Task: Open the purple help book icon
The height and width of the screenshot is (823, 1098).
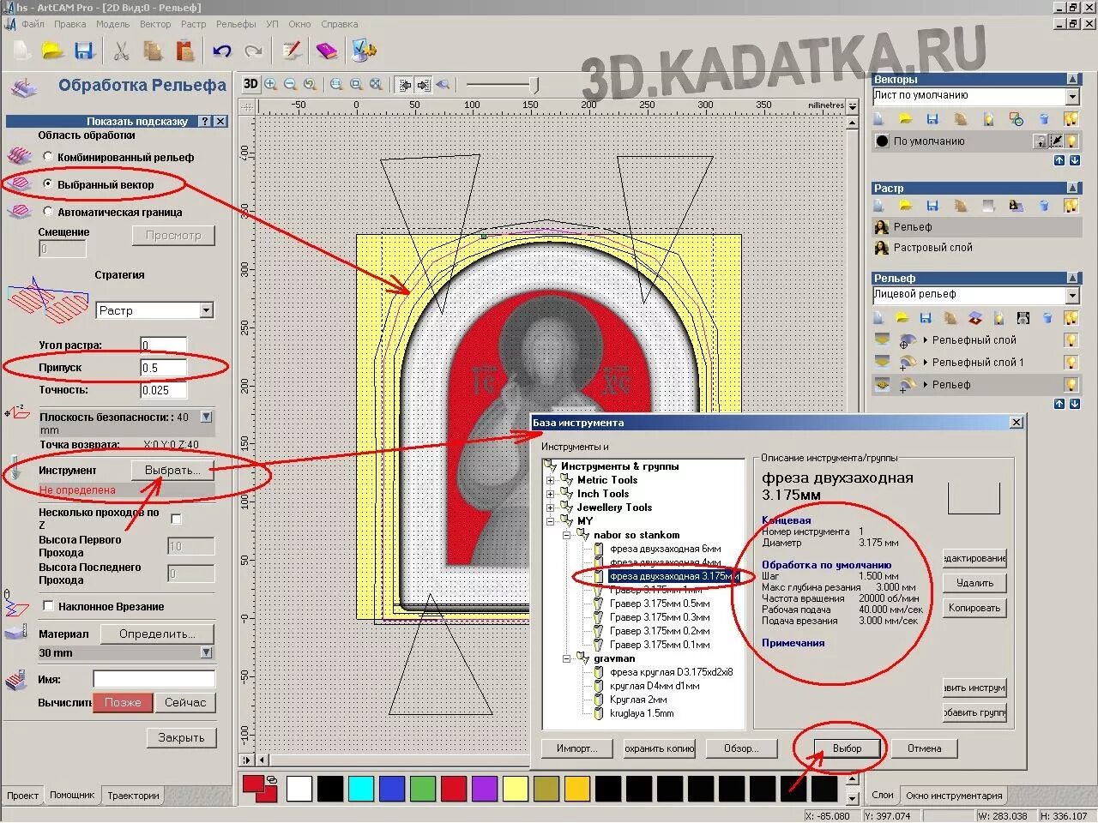Action: coord(327,51)
